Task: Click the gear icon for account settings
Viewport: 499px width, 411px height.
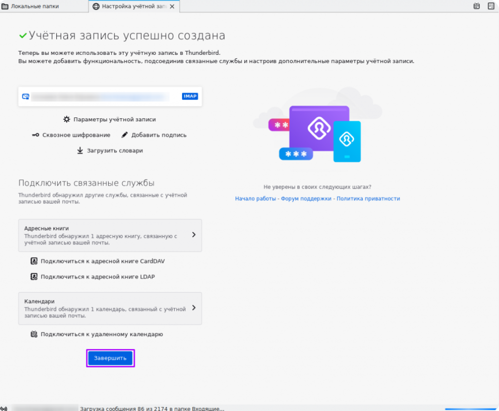Action: (67, 119)
